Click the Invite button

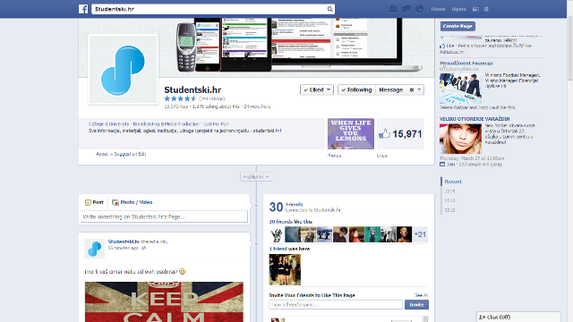coord(416,304)
